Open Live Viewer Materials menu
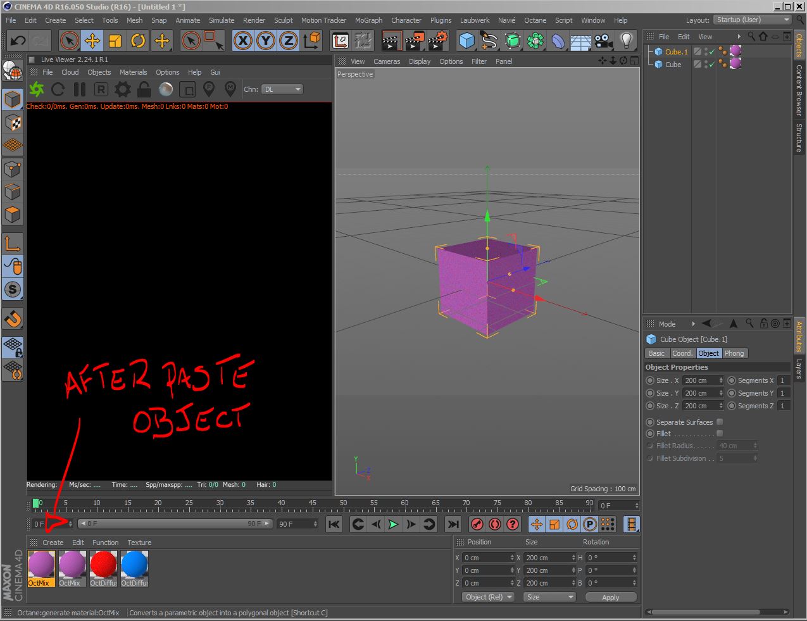 click(133, 72)
